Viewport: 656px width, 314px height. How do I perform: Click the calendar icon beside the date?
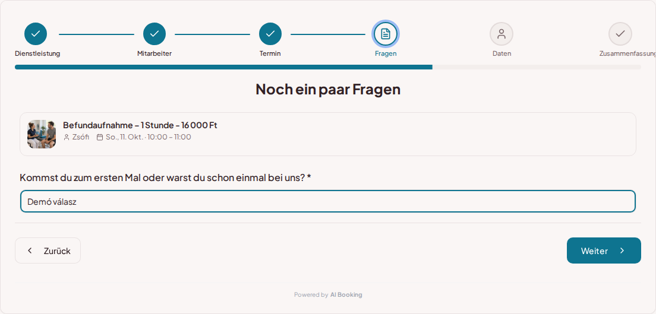[100, 137]
